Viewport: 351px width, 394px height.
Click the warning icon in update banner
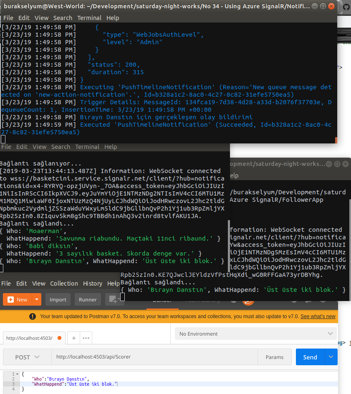coord(33,316)
